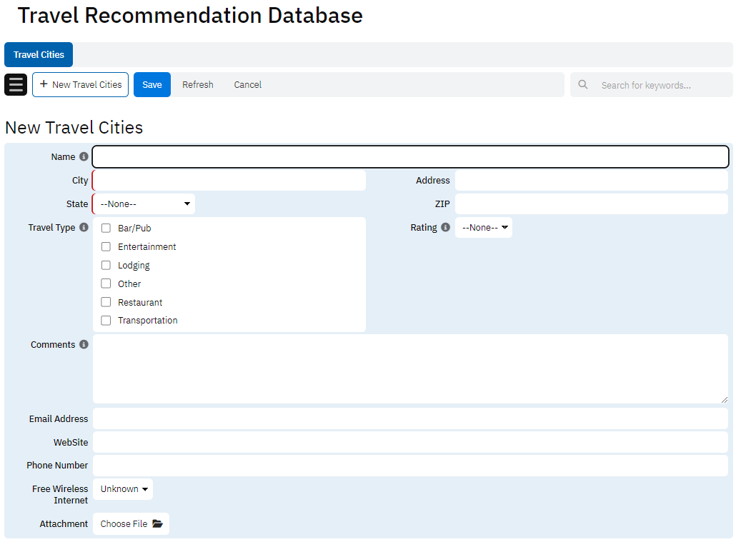Select the Transportation checkbox
The image size is (736, 542).
[x=106, y=321]
